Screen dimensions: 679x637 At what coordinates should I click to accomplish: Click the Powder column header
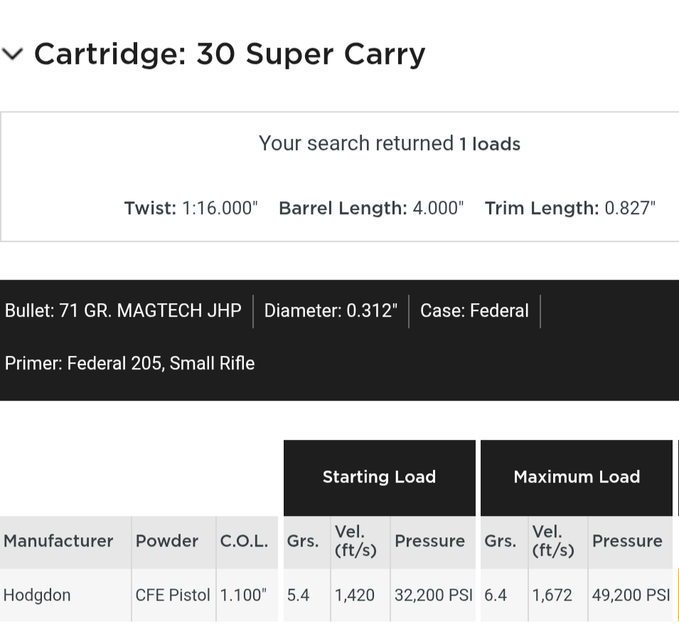click(173, 542)
